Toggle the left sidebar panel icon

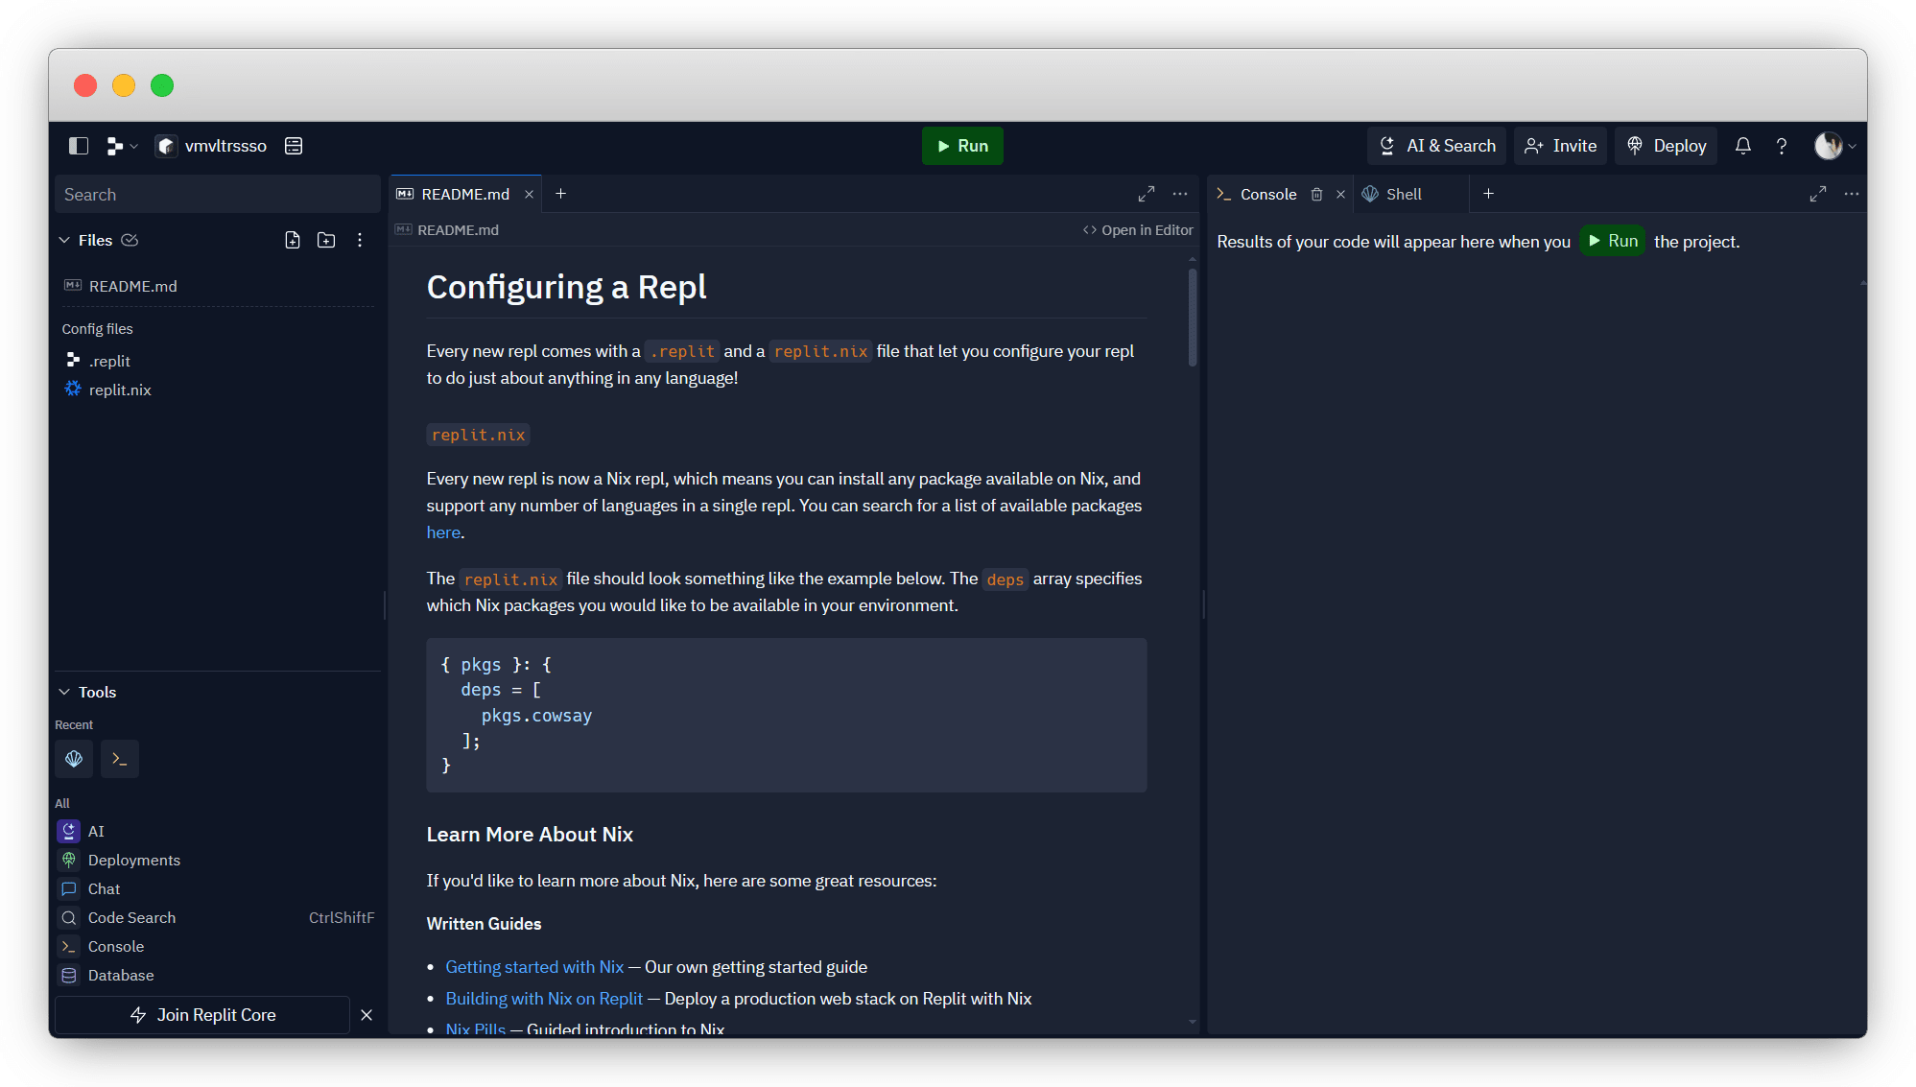click(x=79, y=146)
